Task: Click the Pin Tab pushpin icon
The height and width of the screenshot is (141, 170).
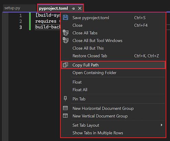Action: coord(65,99)
